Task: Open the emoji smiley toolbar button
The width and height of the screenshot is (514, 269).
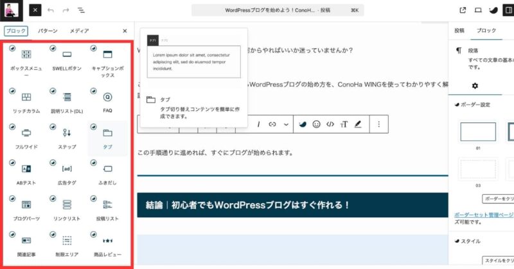Action: tap(316, 124)
